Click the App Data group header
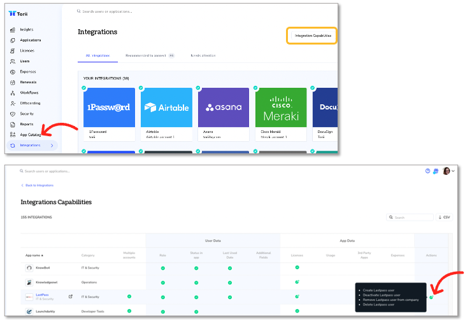Viewport: 465px width, 320px height. pos(347,240)
